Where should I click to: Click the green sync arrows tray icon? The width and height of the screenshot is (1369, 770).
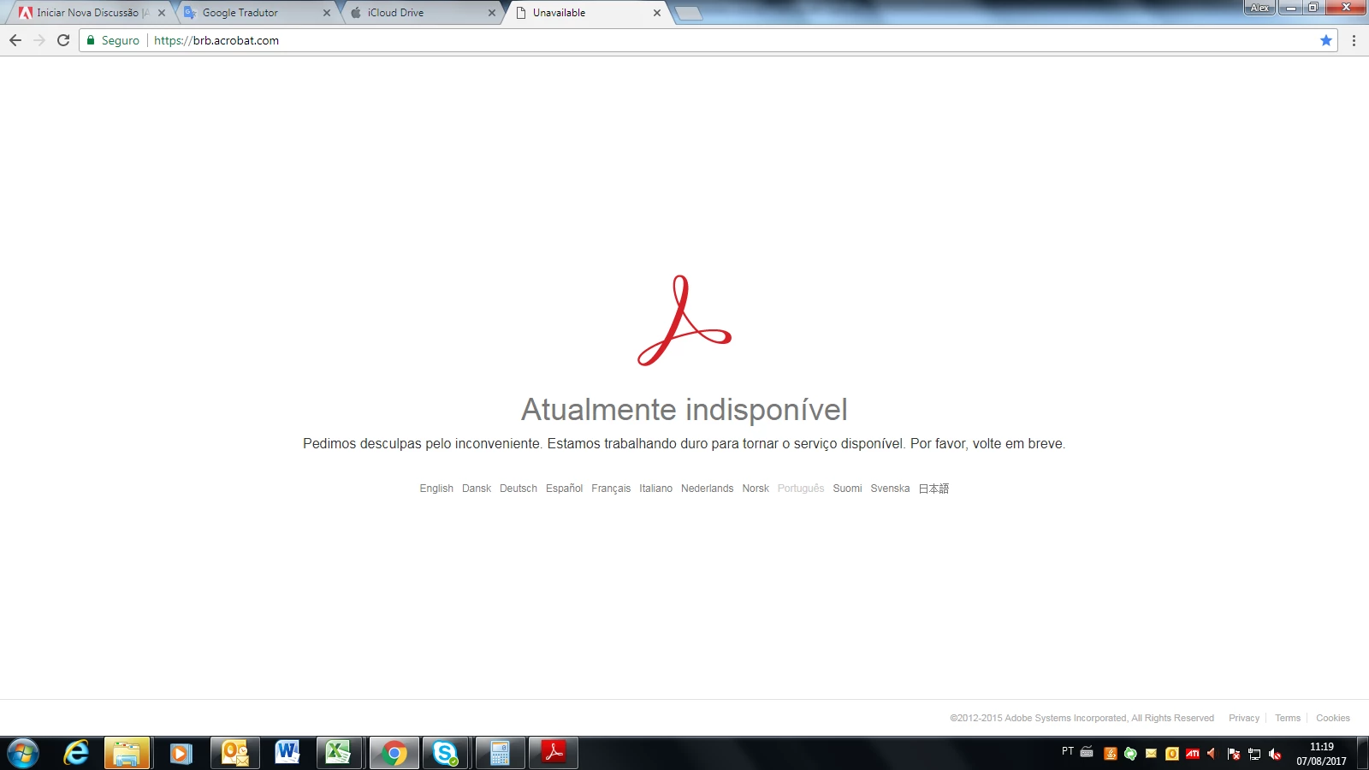point(1131,754)
